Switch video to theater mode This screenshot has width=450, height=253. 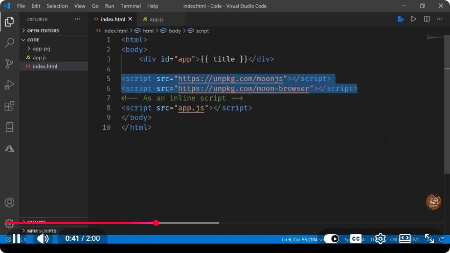(x=404, y=239)
